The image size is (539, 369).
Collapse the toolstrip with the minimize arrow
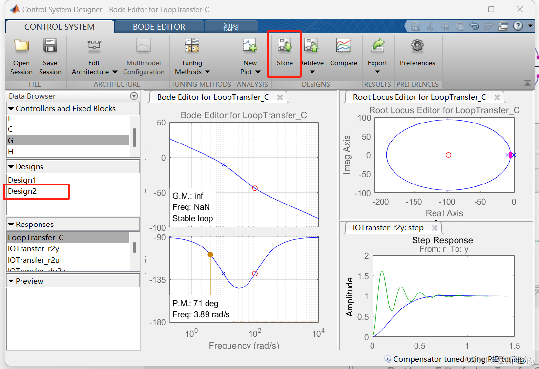(527, 83)
